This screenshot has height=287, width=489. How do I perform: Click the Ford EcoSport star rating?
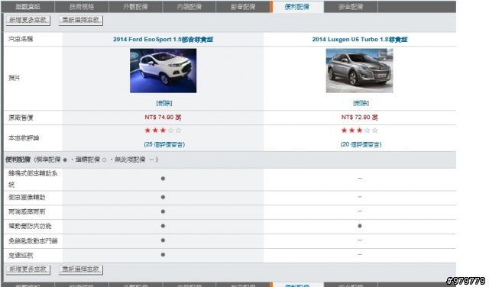163,131
